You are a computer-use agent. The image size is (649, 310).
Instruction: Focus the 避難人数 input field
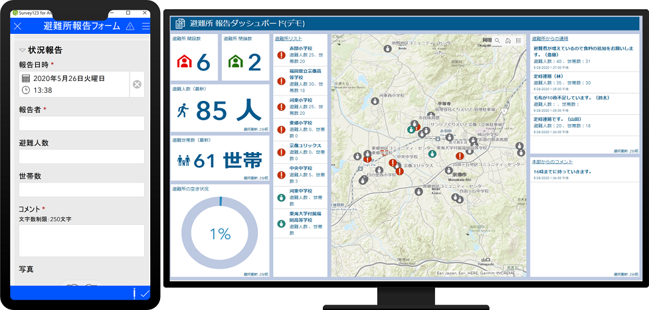click(x=82, y=157)
